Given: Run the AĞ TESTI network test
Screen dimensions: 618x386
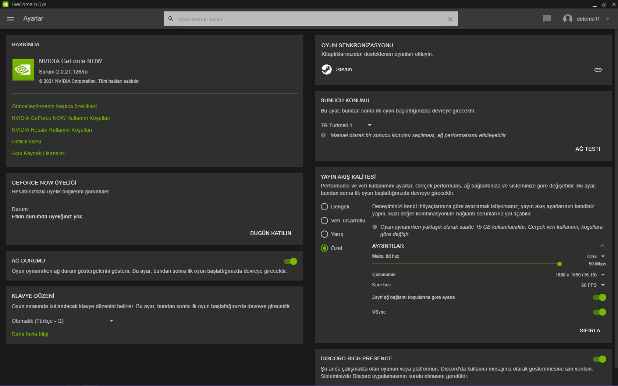Looking at the screenshot, I should click(x=588, y=149).
